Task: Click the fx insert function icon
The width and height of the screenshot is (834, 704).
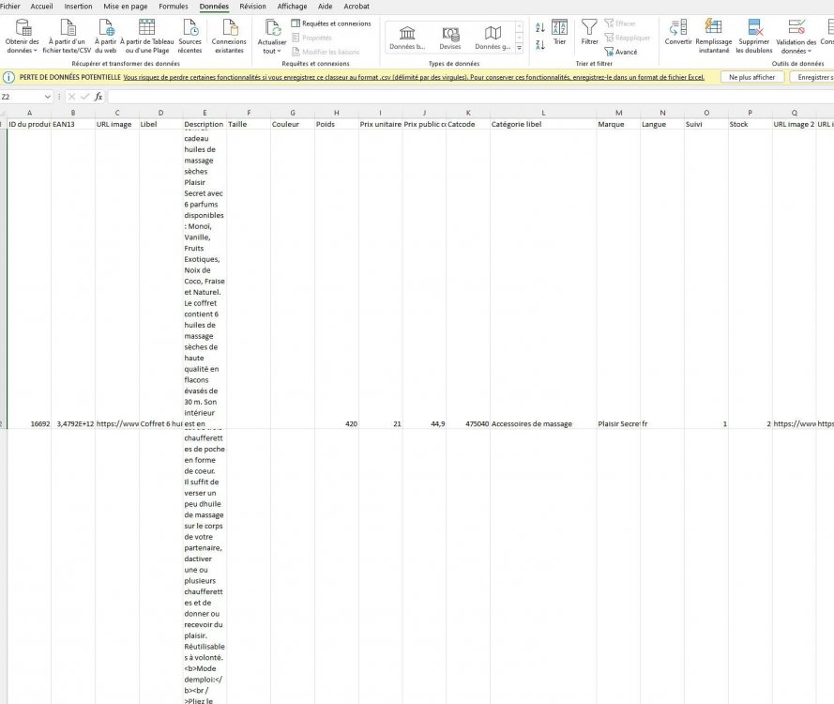Action: tap(99, 97)
